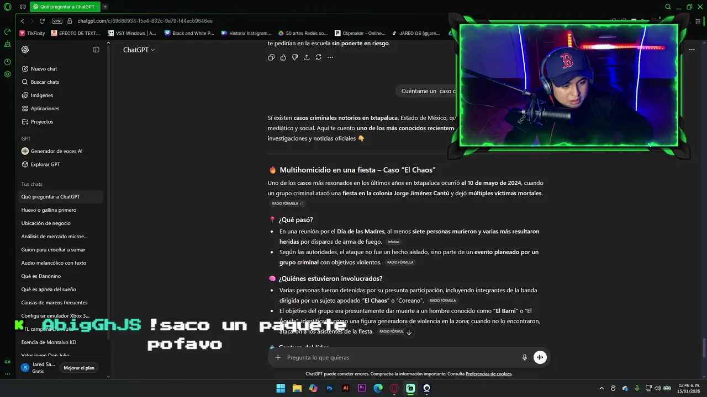Open Opera GX sidebar settings gear
Viewport: 707px width, 397px height.
tap(8, 74)
